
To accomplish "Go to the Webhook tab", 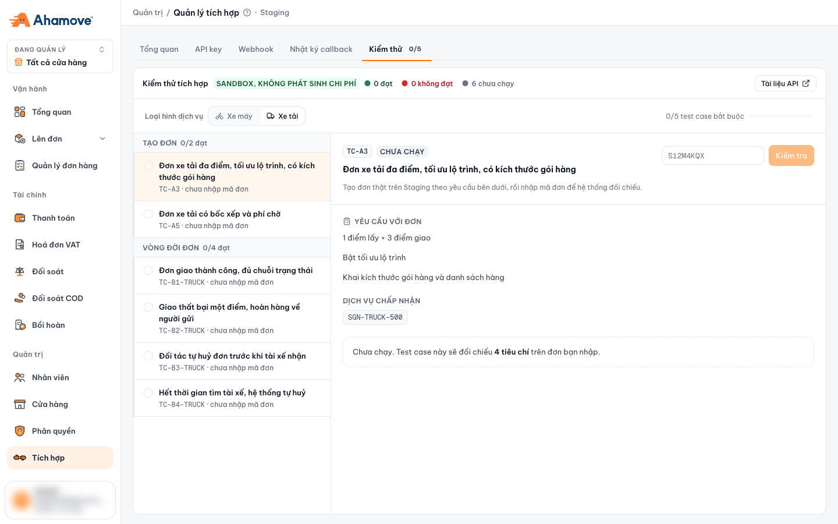I will 255,49.
